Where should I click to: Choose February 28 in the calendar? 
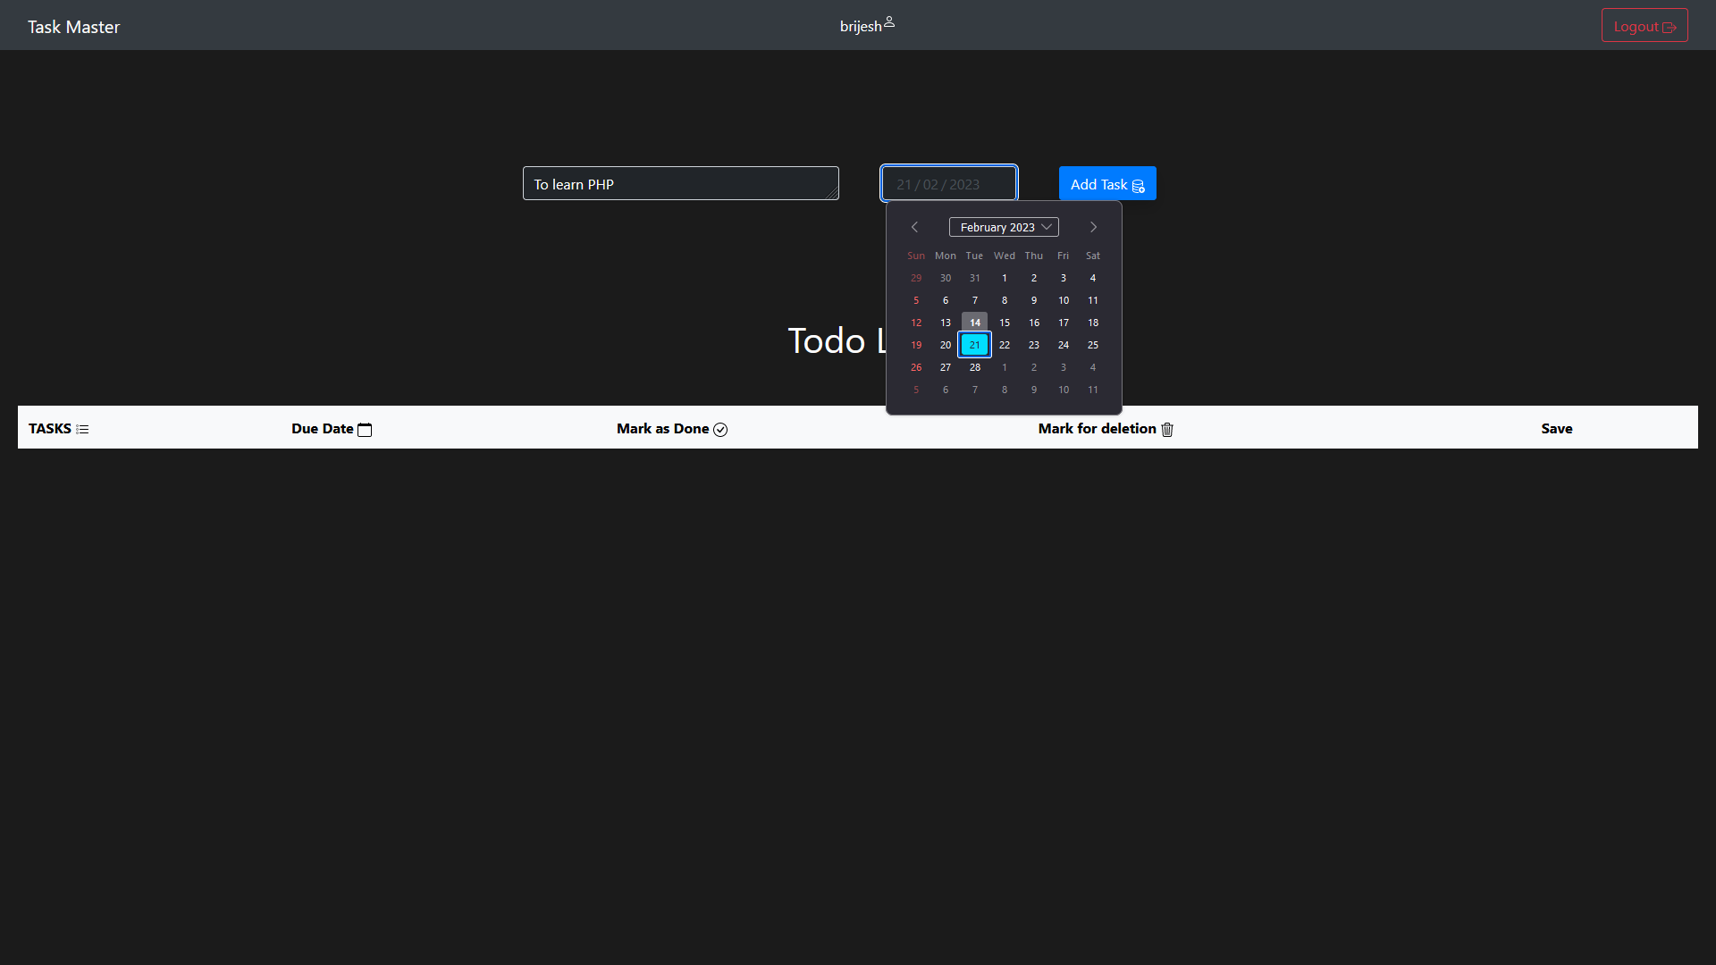(974, 367)
